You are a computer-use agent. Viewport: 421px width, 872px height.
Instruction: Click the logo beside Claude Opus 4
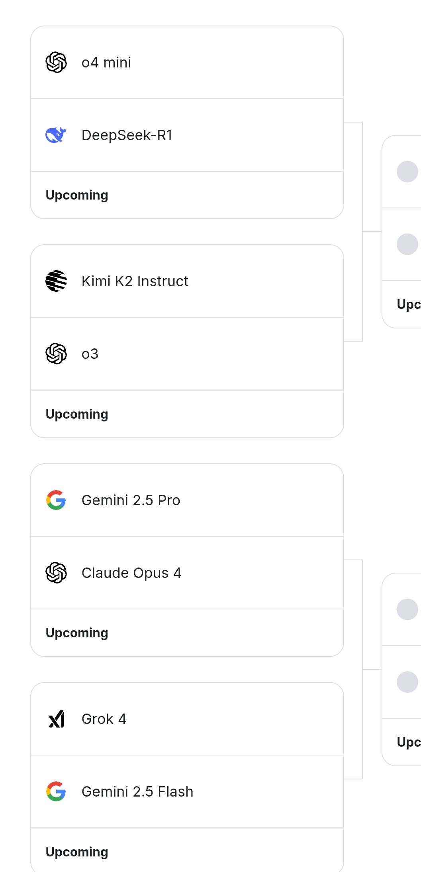click(x=56, y=573)
